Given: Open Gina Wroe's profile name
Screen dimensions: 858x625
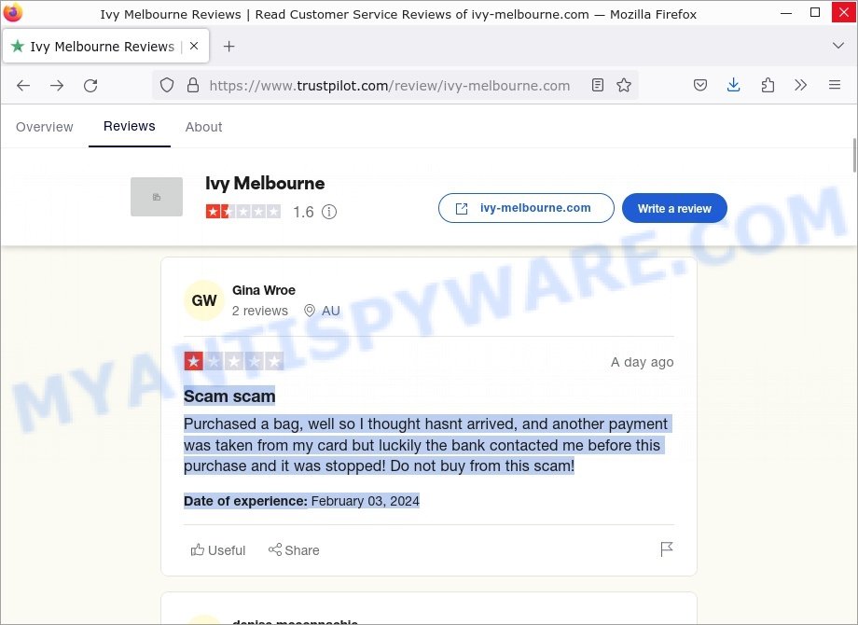Looking at the screenshot, I should [x=264, y=290].
